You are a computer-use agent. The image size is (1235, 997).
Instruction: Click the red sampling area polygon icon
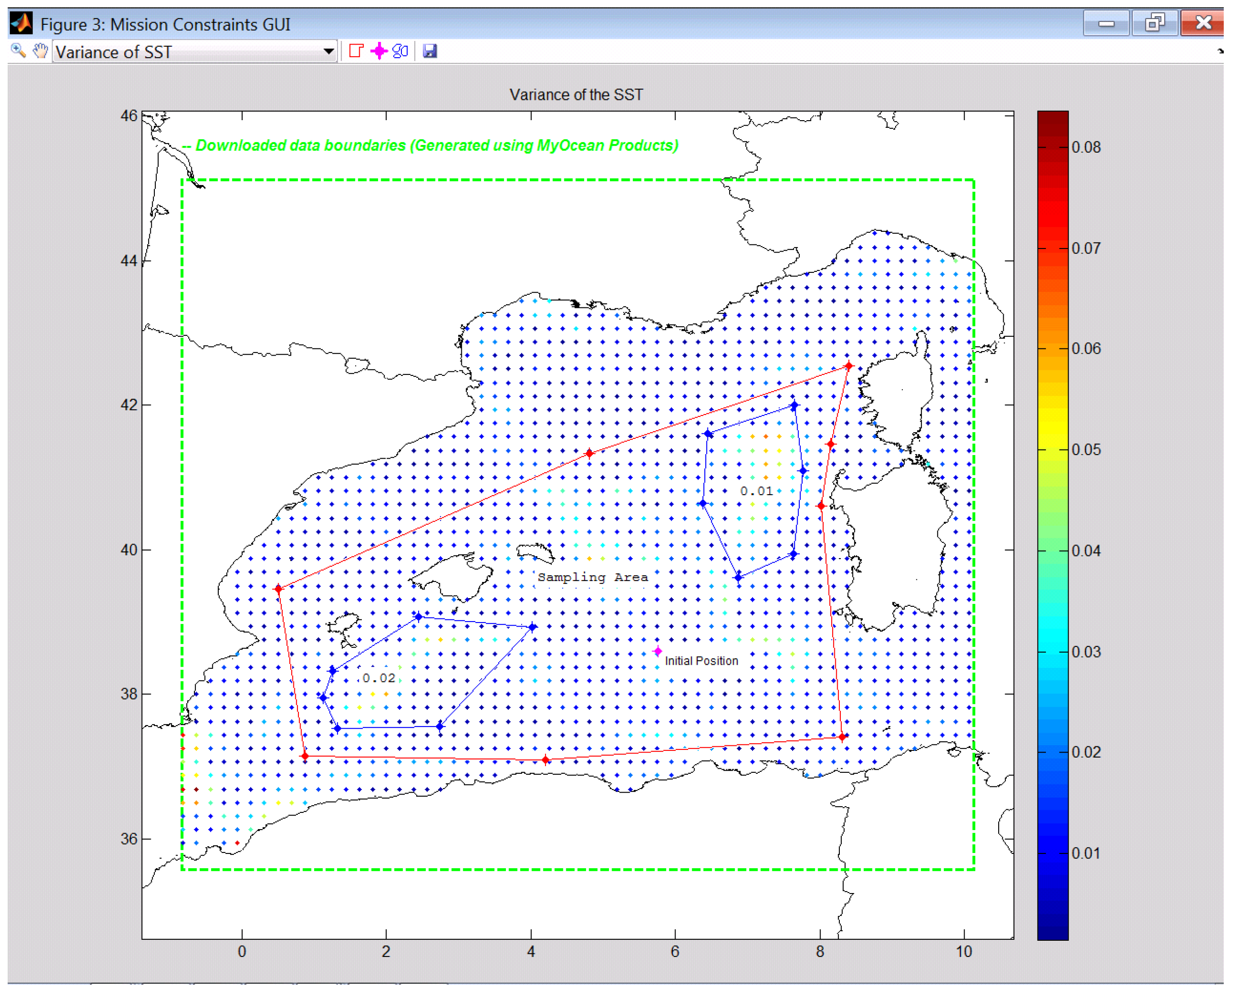(x=356, y=51)
